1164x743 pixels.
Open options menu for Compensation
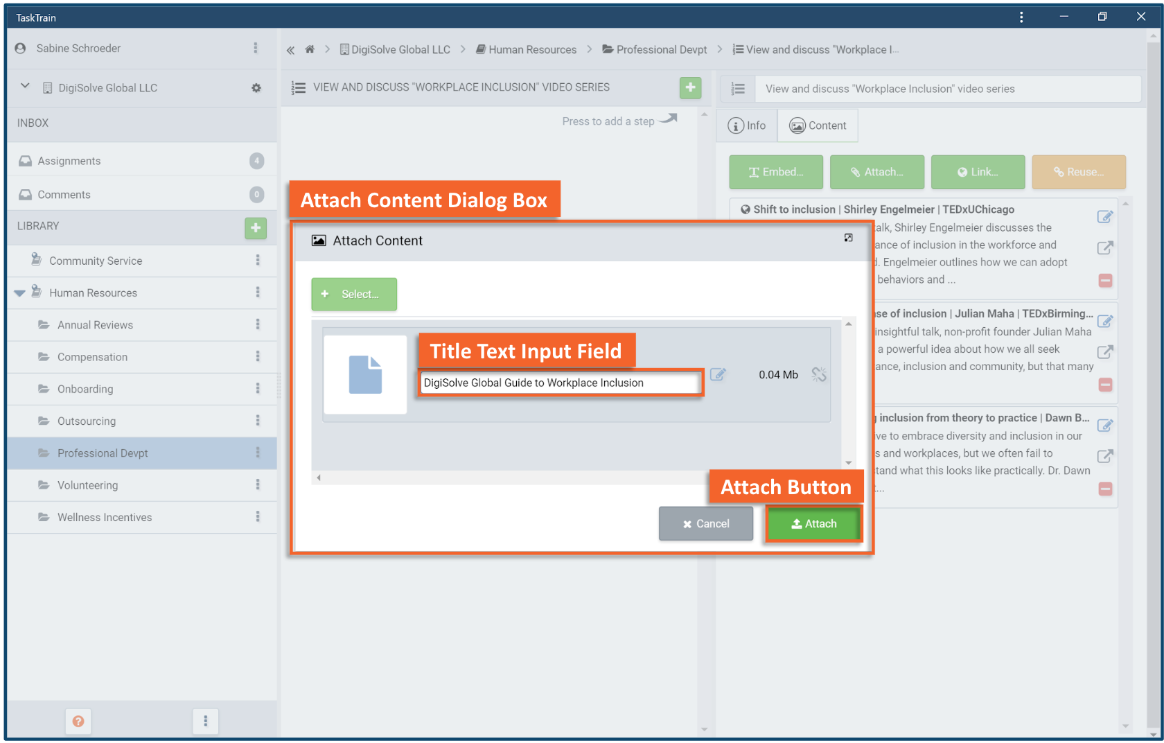coord(258,356)
